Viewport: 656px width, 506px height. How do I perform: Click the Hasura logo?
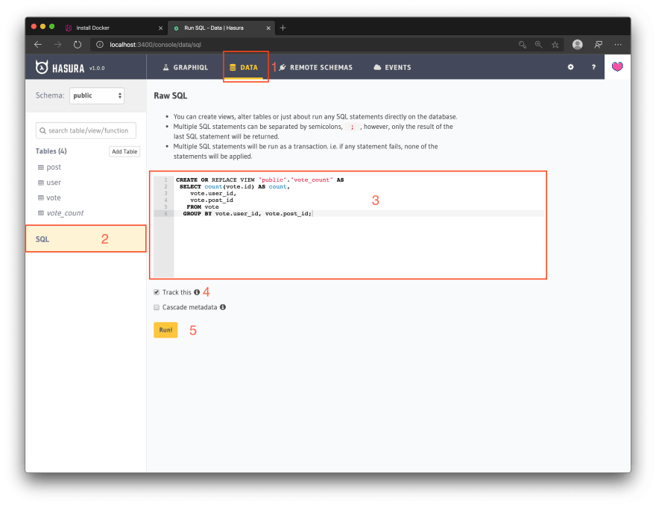tap(60, 67)
